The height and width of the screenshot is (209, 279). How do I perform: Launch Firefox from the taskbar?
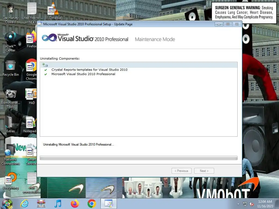(x=75, y=204)
